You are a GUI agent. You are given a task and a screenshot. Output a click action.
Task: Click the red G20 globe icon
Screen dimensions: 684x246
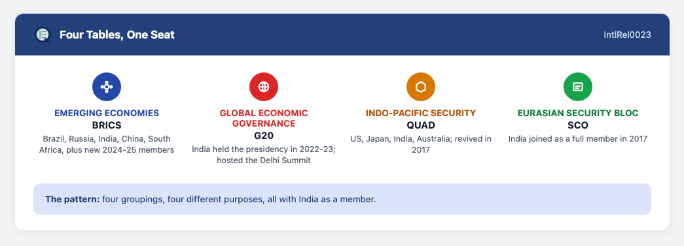[264, 87]
